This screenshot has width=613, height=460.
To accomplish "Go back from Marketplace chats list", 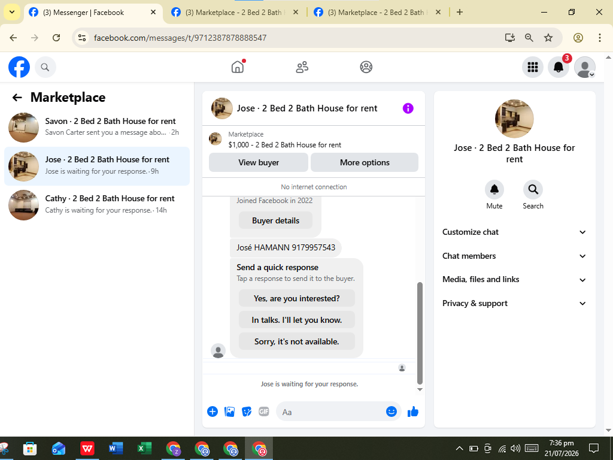I will [17, 98].
